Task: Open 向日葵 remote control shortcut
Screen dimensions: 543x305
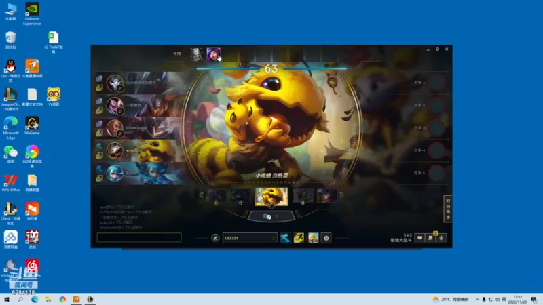Action: pyautogui.click(x=32, y=211)
